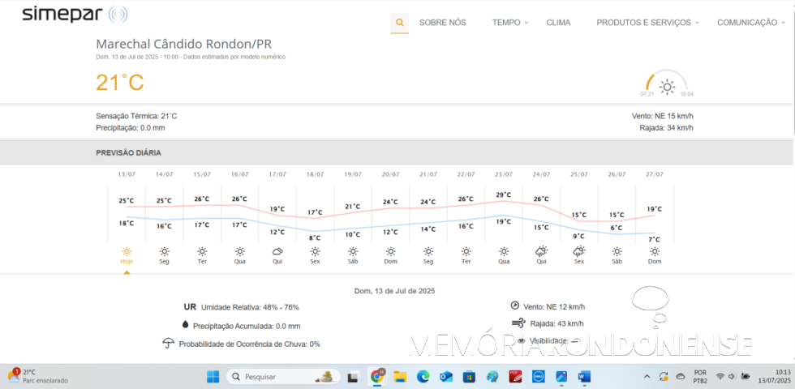Open the Outlook app in the taskbar
Screen dimensions: 795x389
445,377
